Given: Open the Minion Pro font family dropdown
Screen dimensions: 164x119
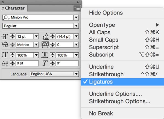Looking at the screenshot, I should pos(76,18).
